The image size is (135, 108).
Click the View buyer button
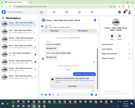click(54, 31)
